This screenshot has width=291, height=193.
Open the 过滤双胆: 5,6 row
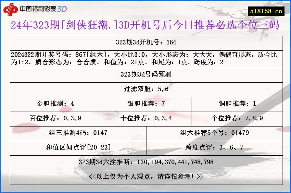[145, 88]
